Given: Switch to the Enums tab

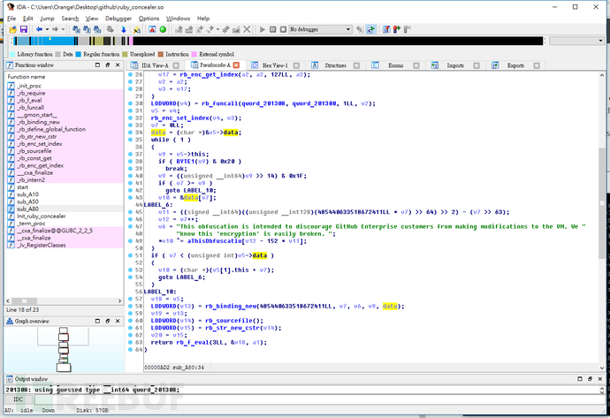Looking at the screenshot, I should tap(395, 65).
